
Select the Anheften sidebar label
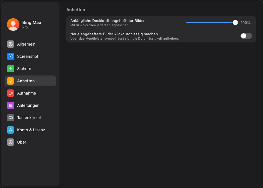26,81
